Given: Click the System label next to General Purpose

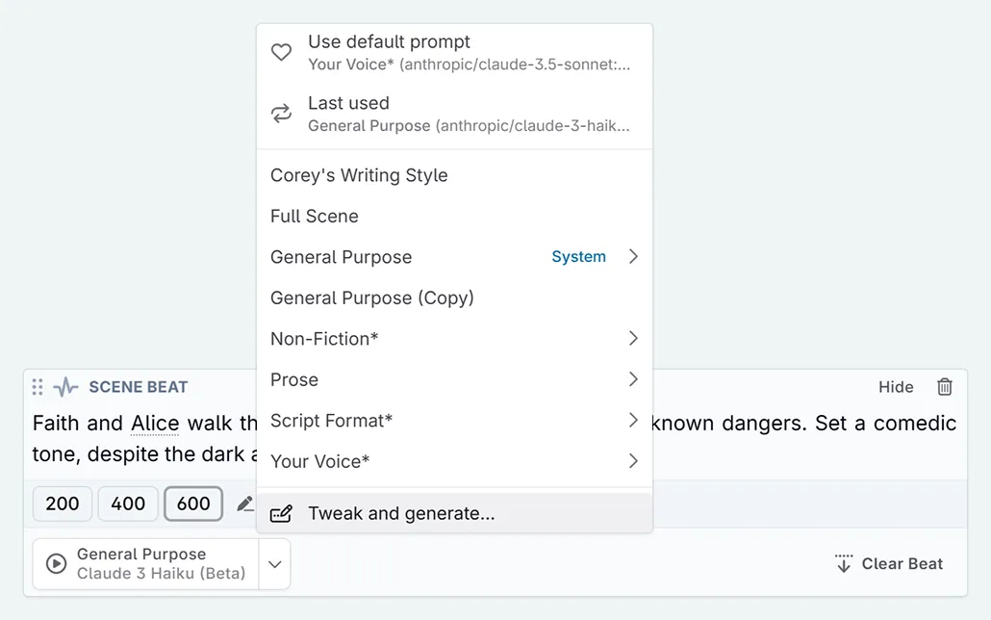Looking at the screenshot, I should tap(578, 256).
